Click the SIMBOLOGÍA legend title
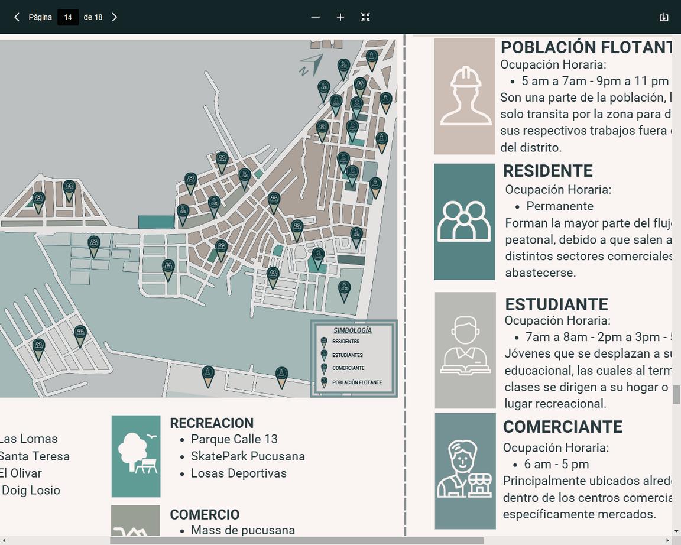The image size is (681, 545). 353,330
